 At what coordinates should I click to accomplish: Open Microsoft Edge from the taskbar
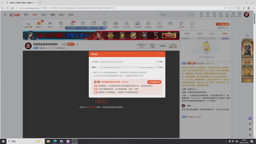pyautogui.click(x=55, y=141)
